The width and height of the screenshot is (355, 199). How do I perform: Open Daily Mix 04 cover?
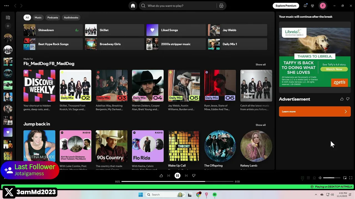pos(148,86)
